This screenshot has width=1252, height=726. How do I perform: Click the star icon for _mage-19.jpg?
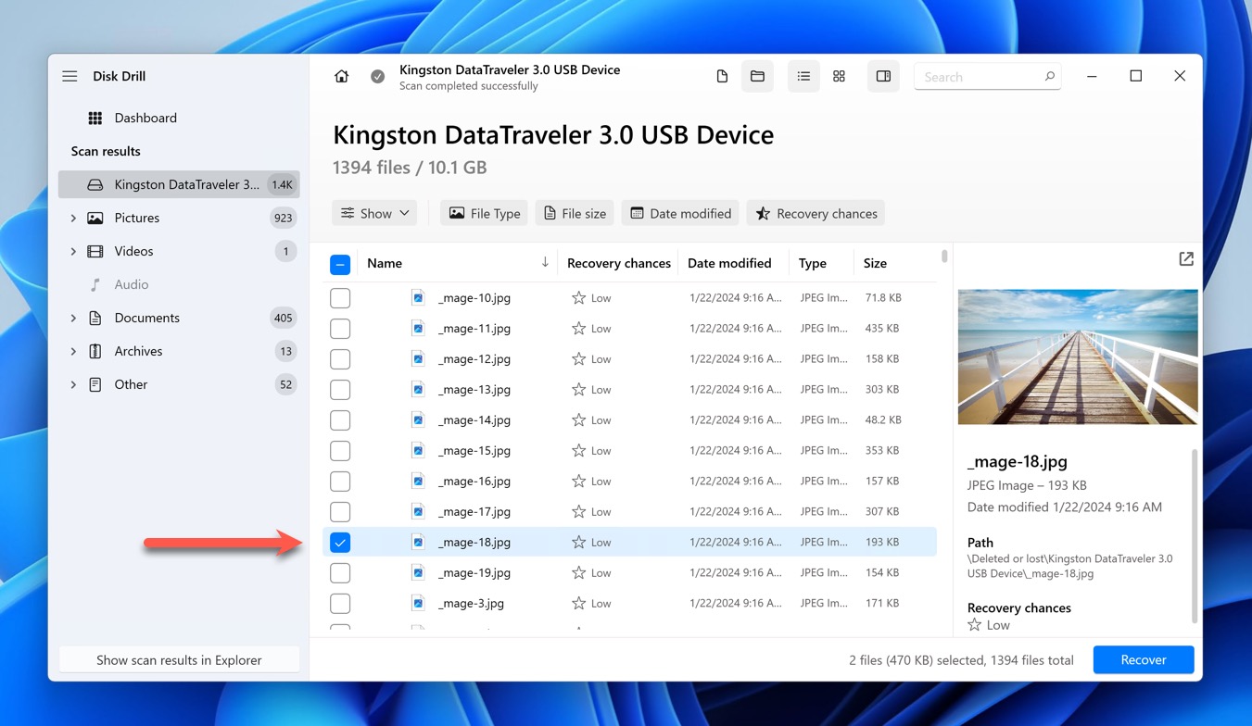tap(578, 573)
